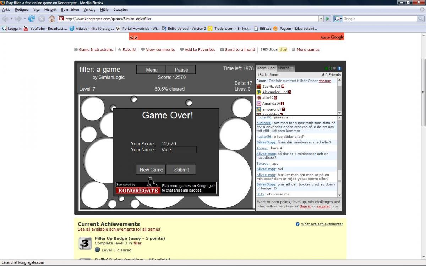
Task: Open the Hjälp menu
Action: [104, 10]
